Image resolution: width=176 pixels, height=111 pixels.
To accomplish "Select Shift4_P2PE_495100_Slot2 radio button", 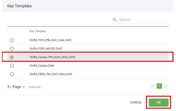I will 12,49.
